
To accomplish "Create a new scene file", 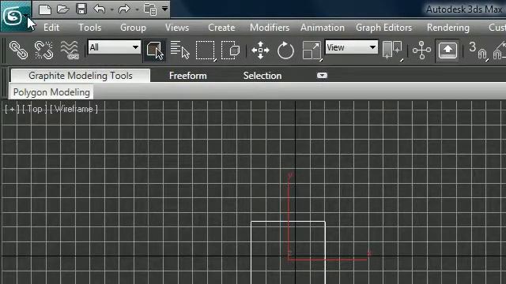I will pos(44,9).
